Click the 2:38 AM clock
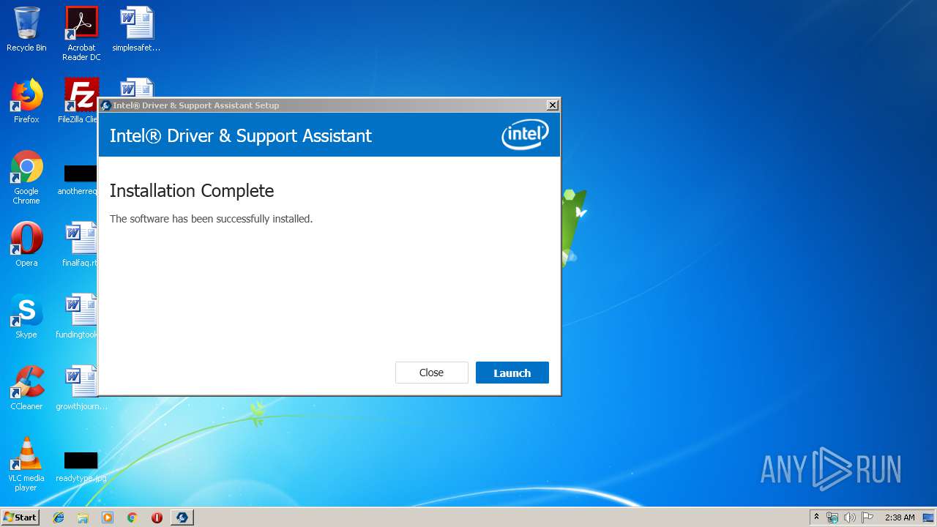Viewport: 937px width, 527px height. 900,517
